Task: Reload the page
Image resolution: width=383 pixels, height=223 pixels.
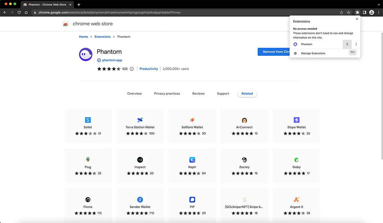Action: pyautogui.click(x=19, y=12)
